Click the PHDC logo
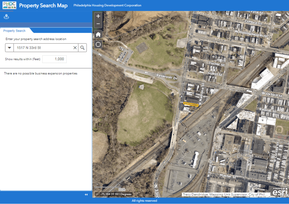289x204 pixels. pyautogui.click(x=9, y=5)
